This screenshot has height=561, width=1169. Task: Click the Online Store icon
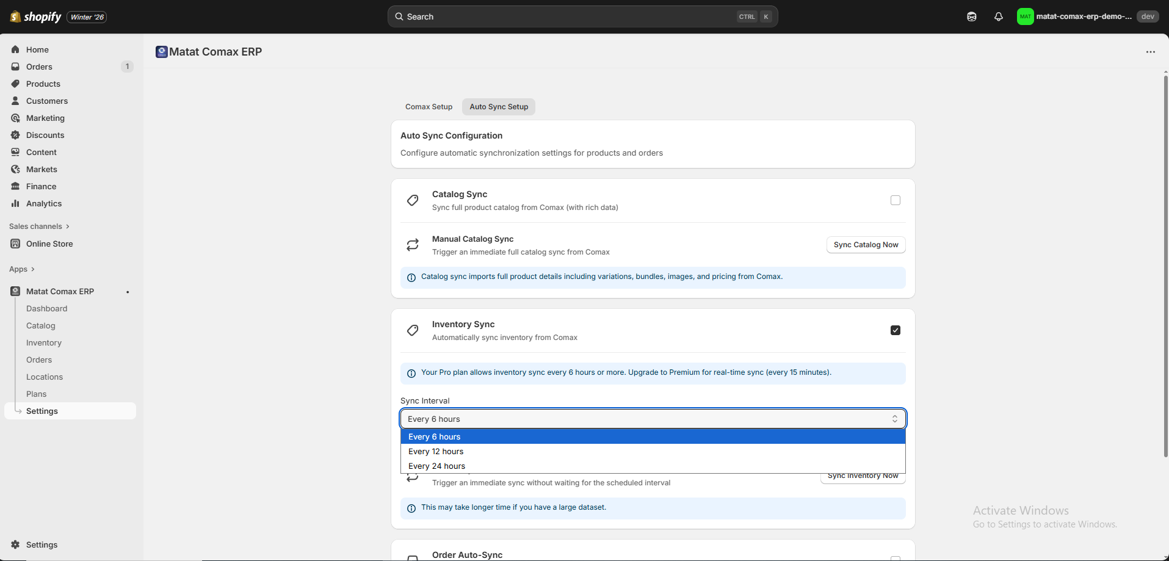tap(15, 244)
